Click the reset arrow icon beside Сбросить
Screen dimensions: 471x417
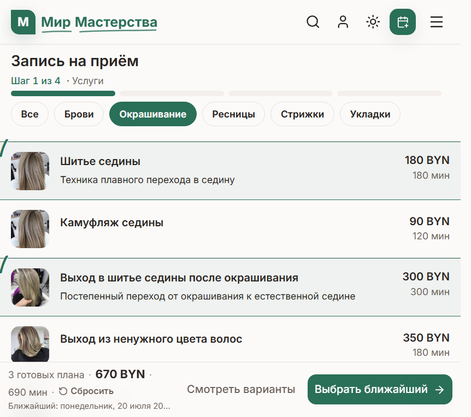point(63,391)
